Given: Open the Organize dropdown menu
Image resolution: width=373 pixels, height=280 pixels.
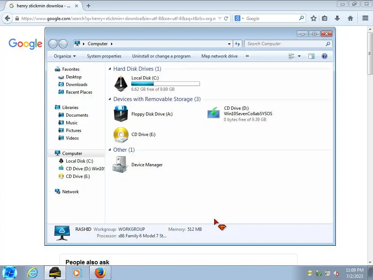Looking at the screenshot, I should point(65,56).
